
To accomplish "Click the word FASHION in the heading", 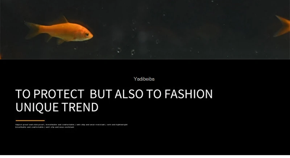I will pyautogui.click(x=188, y=94).
